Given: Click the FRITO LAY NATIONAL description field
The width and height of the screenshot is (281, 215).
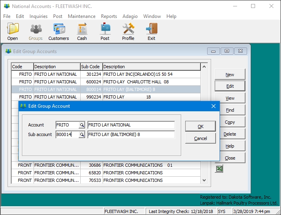Looking at the screenshot, I should tap(131, 125).
